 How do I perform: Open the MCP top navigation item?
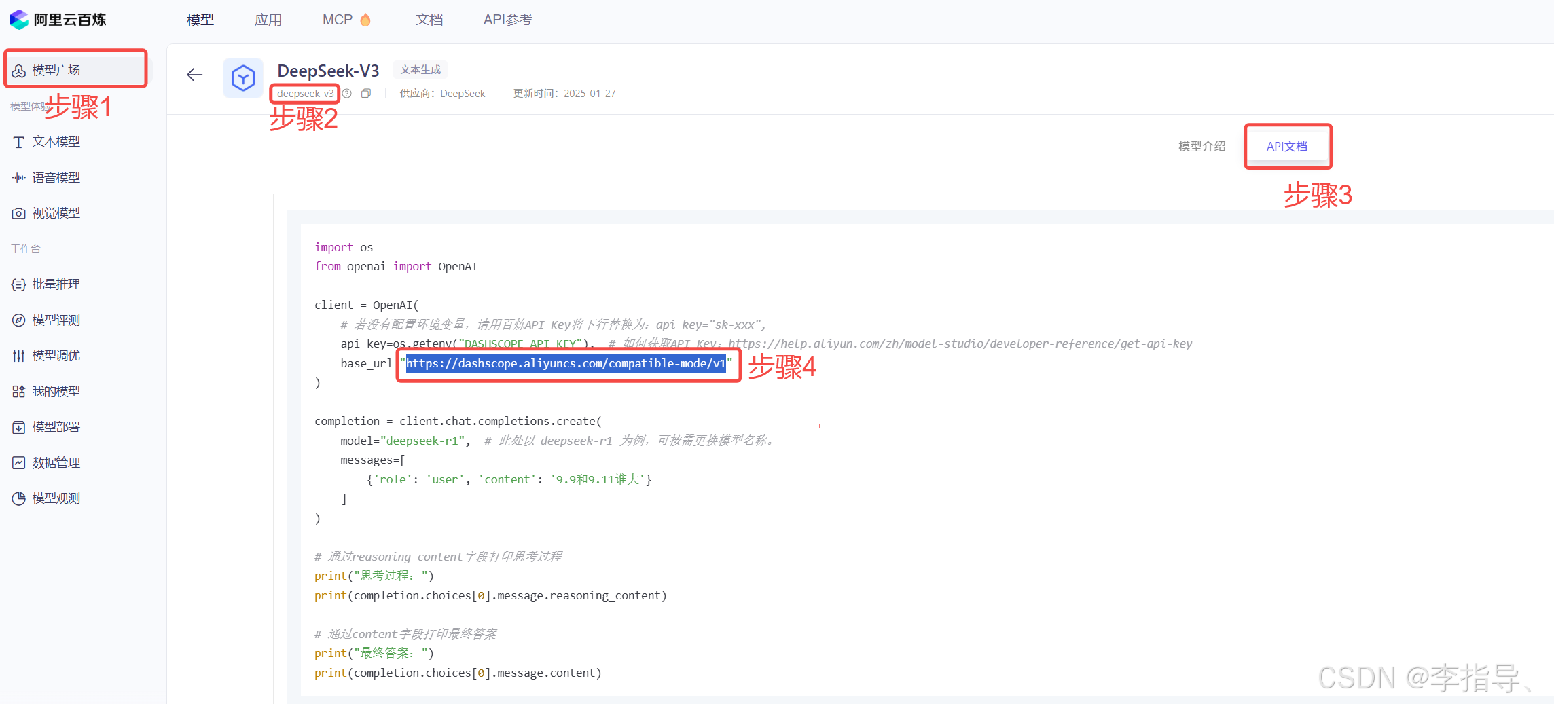coord(338,20)
